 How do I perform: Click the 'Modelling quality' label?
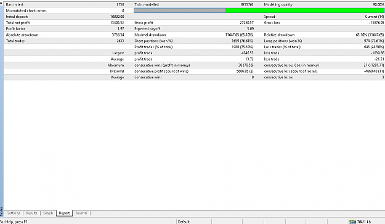tap(278, 4)
